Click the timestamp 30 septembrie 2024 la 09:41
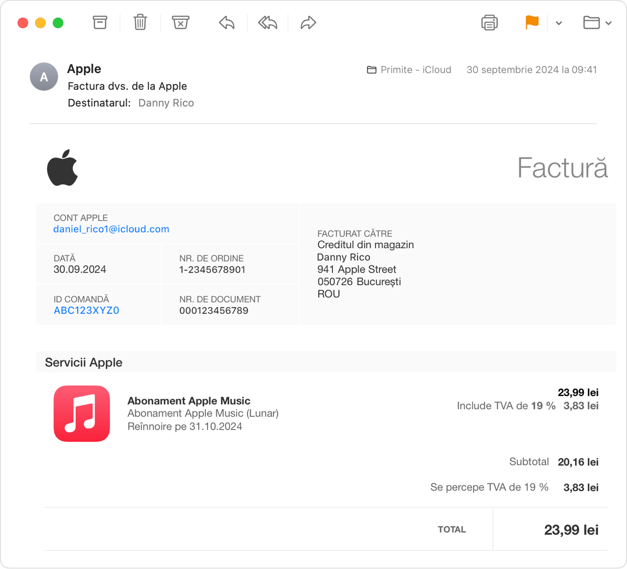The height and width of the screenshot is (569, 627). (x=532, y=70)
